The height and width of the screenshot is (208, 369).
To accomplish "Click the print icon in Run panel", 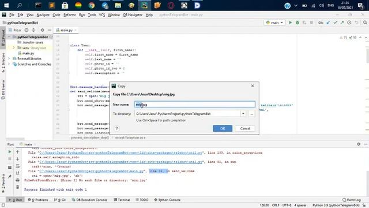I will click(18, 180).
